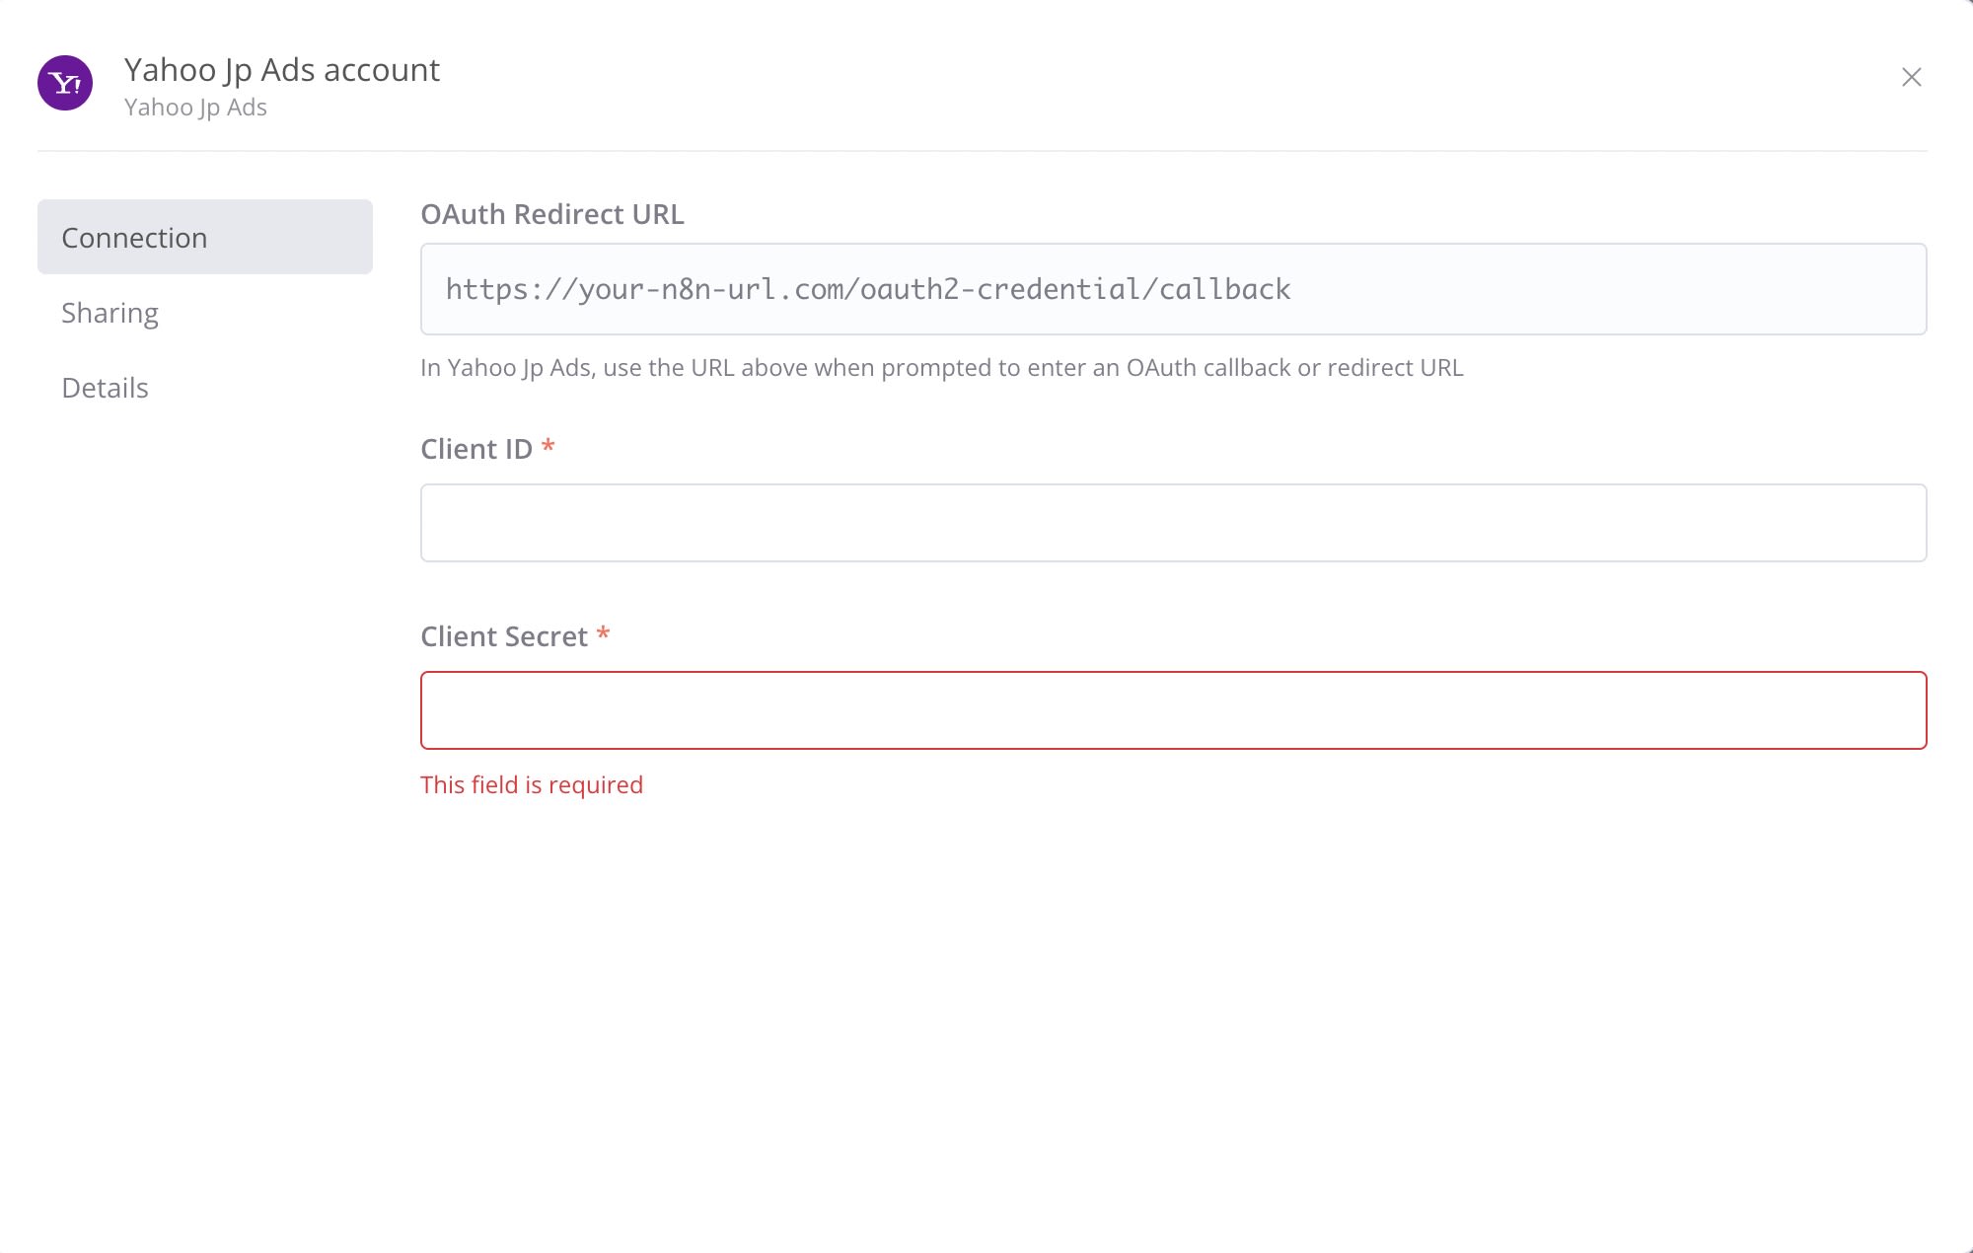Click the Yahoo Jp Ads subtitle
The image size is (1973, 1253).
click(195, 108)
